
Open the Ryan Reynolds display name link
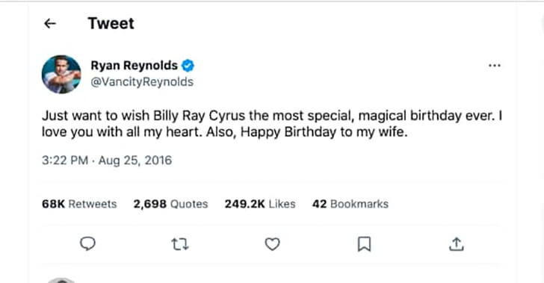(x=134, y=65)
